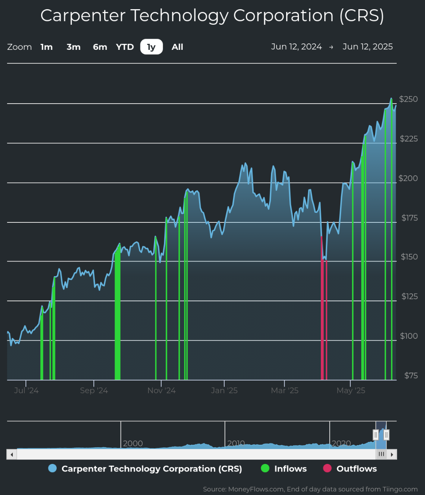
Task: Toggle the Inflows legend series
Action: (284, 469)
